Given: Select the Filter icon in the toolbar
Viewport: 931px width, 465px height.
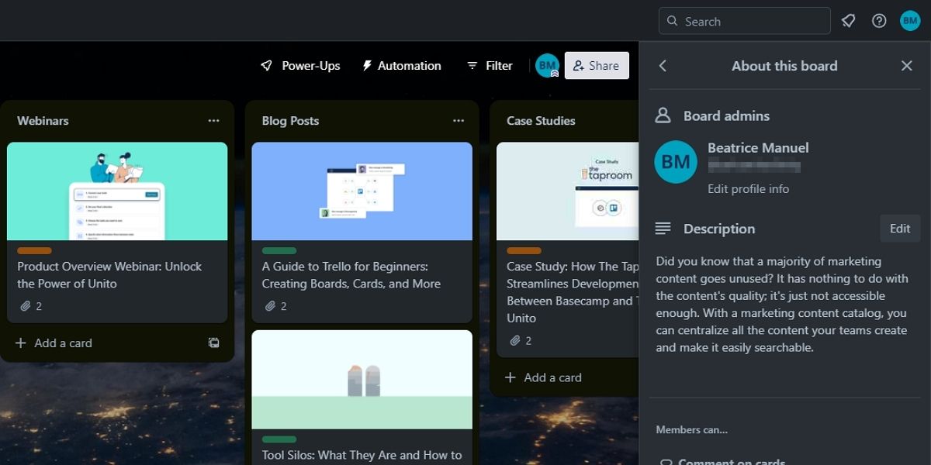Looking at the screenshot, I should [x=471, y=66].
